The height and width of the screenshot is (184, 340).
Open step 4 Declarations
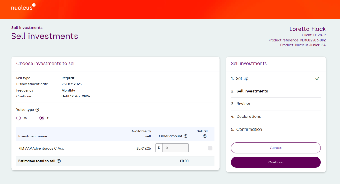pos(248,117)
